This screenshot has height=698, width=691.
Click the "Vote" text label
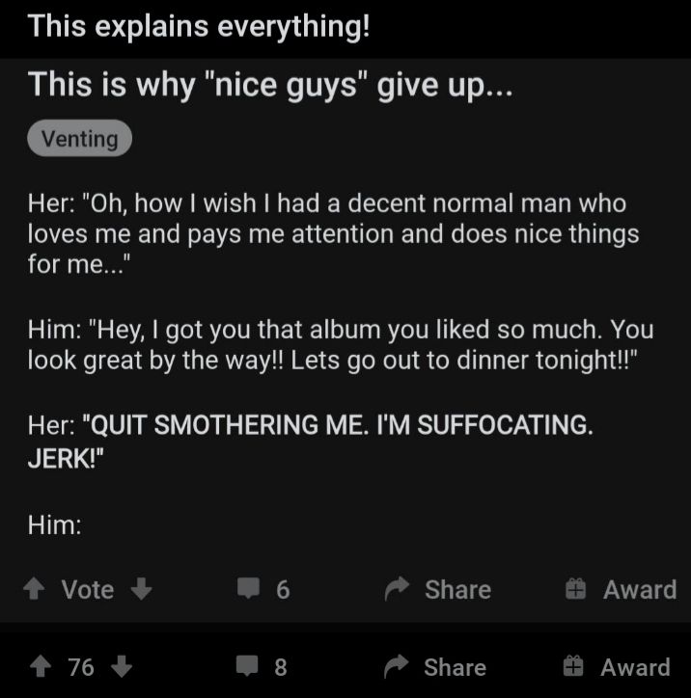[88, 589]
